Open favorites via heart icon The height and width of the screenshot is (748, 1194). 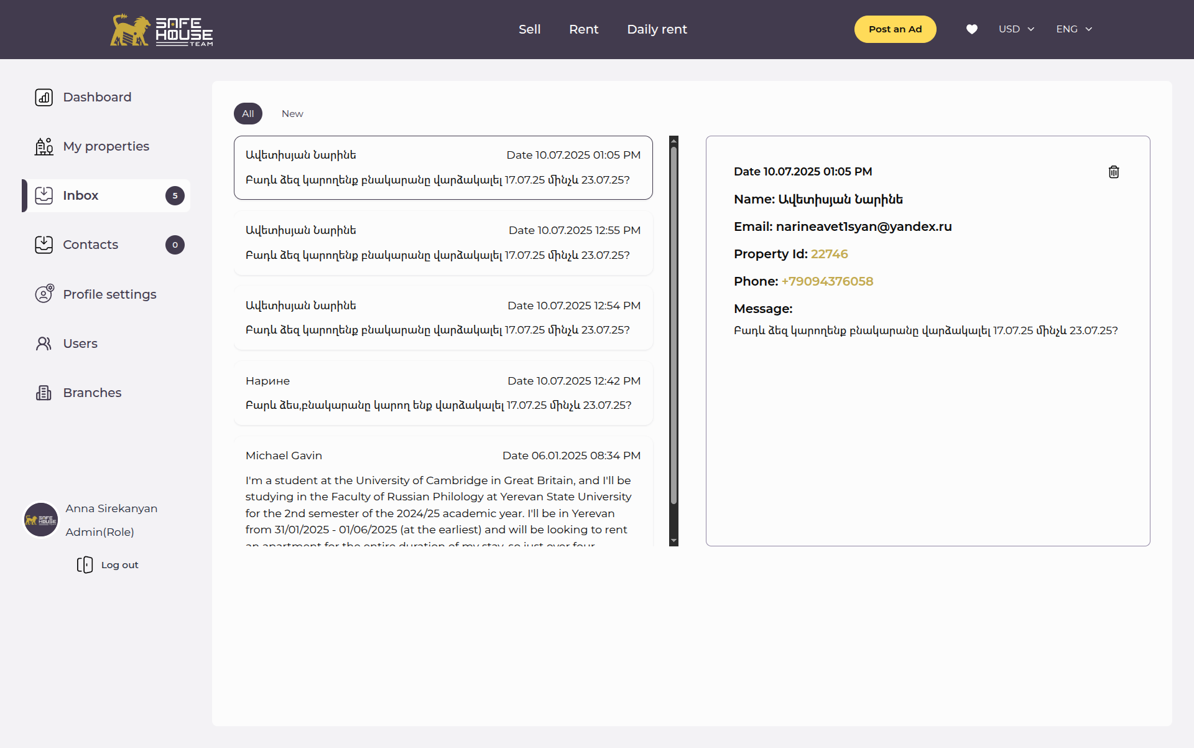pyautogui.click(x=971, y=29)
